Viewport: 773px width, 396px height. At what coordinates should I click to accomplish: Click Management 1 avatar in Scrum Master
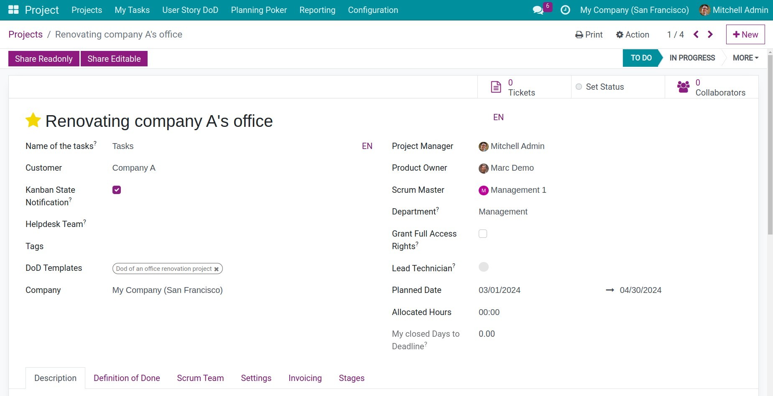click(x=483, y=190)
